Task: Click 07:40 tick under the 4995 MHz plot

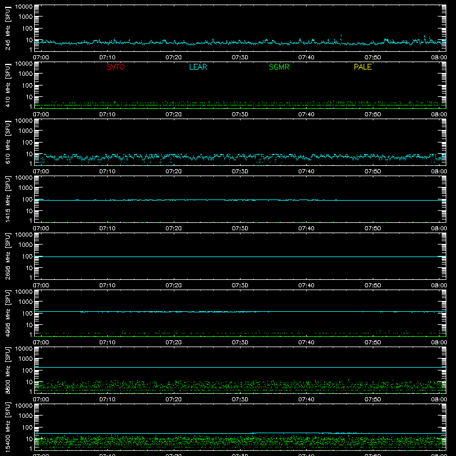Action: pos(306,343)
